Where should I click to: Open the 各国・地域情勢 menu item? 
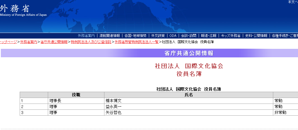click(136, 36)
